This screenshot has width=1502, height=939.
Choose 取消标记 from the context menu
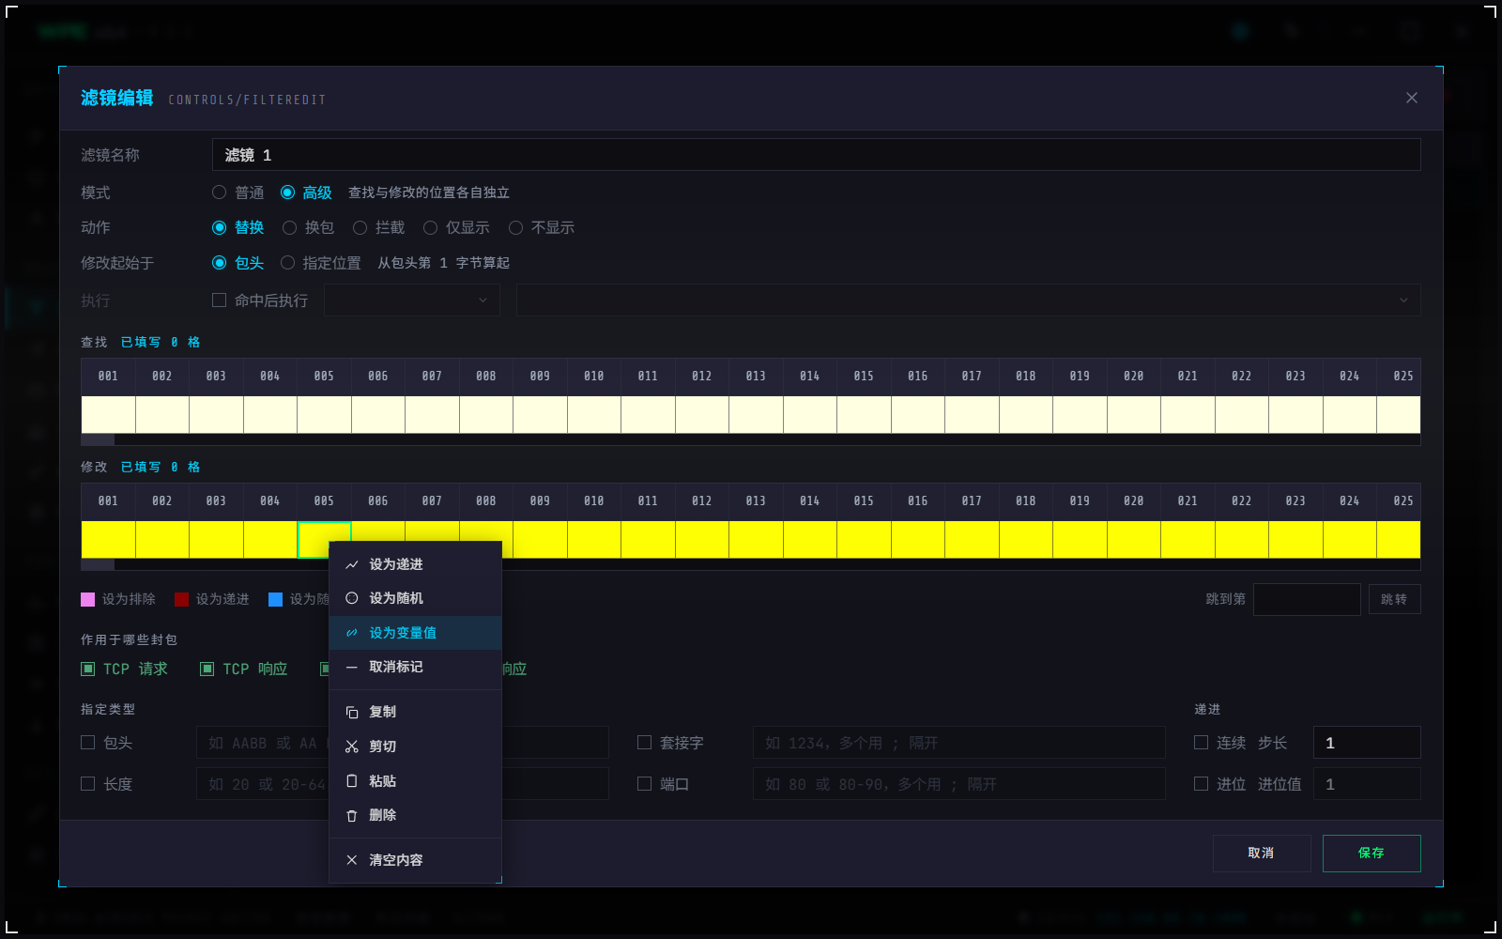[x=415, y=667]
